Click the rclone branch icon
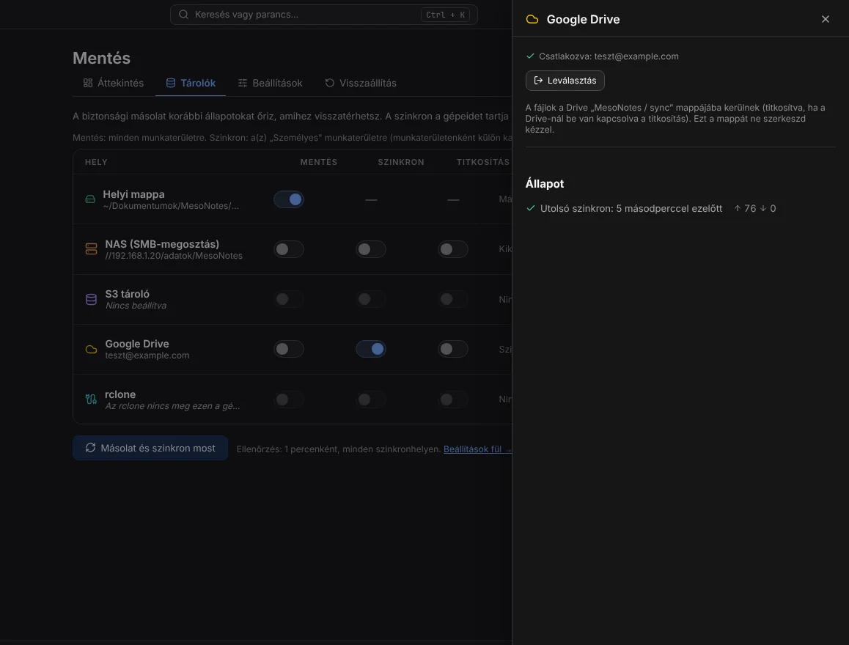 [91, 399]
